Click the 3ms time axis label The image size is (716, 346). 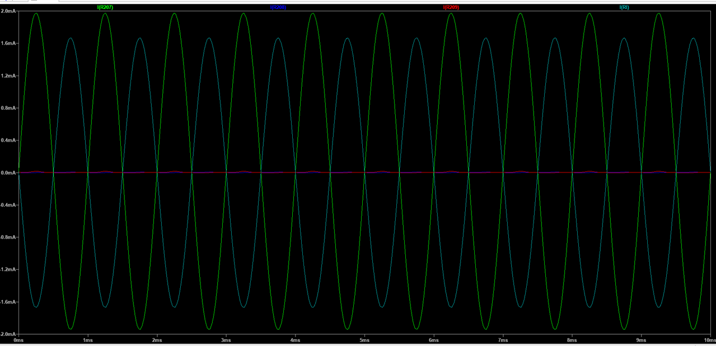point(226,340)
